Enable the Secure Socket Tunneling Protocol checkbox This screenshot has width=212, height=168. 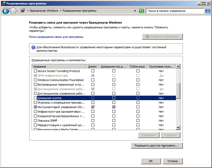click(x=35, y=71)
